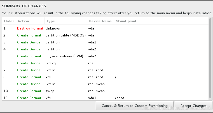Click the Mount point column header

[x=161, y=21]
